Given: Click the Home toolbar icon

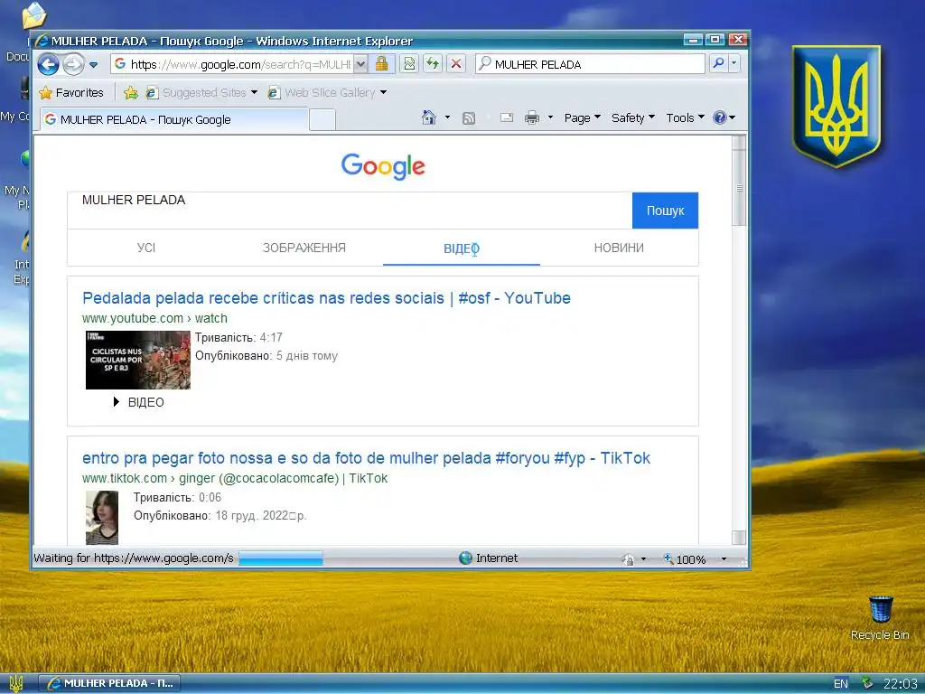Looking at the screenshot, I should [429, 117].
